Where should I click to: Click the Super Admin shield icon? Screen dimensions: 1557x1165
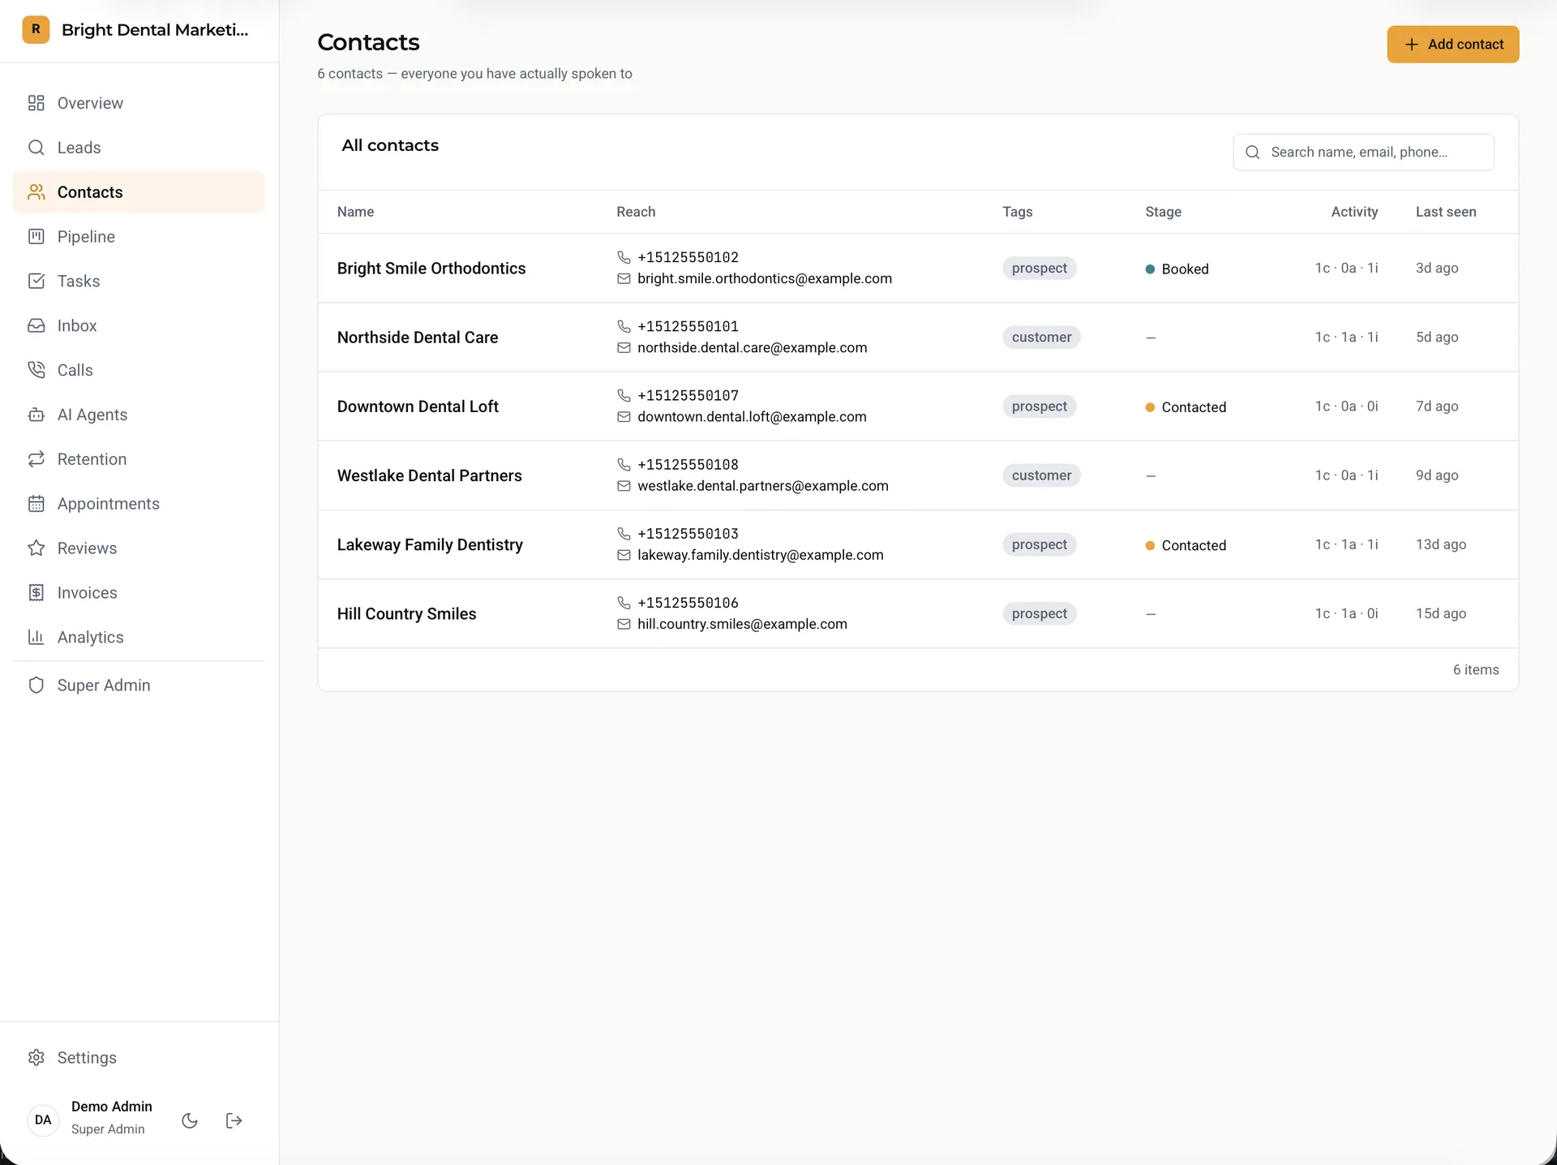tap(36, 686)
